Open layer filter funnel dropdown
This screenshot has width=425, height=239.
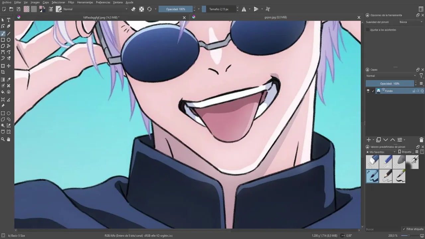tap(421, 76)
